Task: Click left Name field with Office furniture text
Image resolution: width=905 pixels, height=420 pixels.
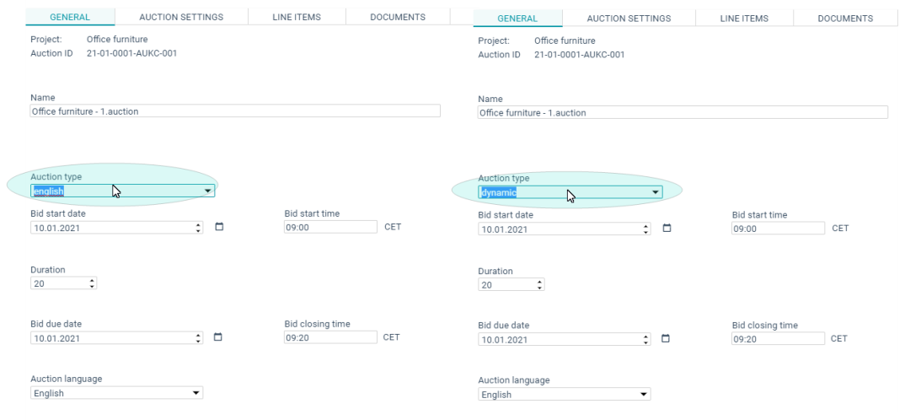Action: 235,111
